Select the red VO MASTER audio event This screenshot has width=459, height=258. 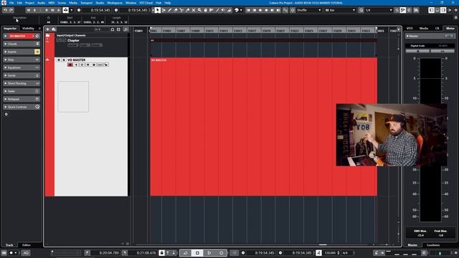[x=263, y=127]
